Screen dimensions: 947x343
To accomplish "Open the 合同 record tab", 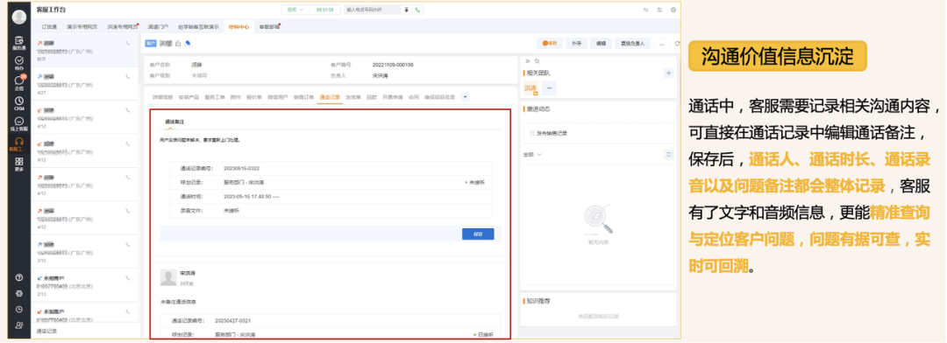I will (x=413, y=96).
